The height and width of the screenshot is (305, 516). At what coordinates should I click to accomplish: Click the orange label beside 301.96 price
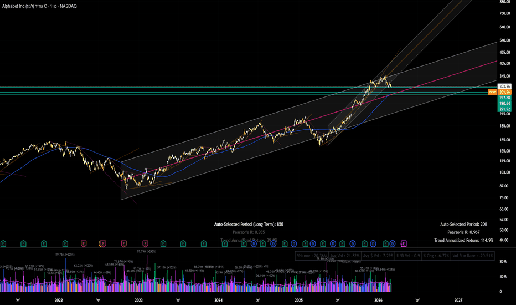493,92
